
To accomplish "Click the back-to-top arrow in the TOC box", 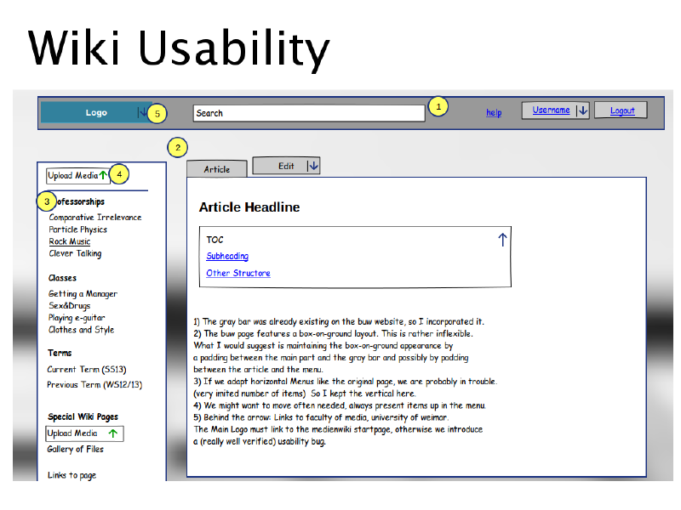I will pyautogui.click(x=502, y=239).
